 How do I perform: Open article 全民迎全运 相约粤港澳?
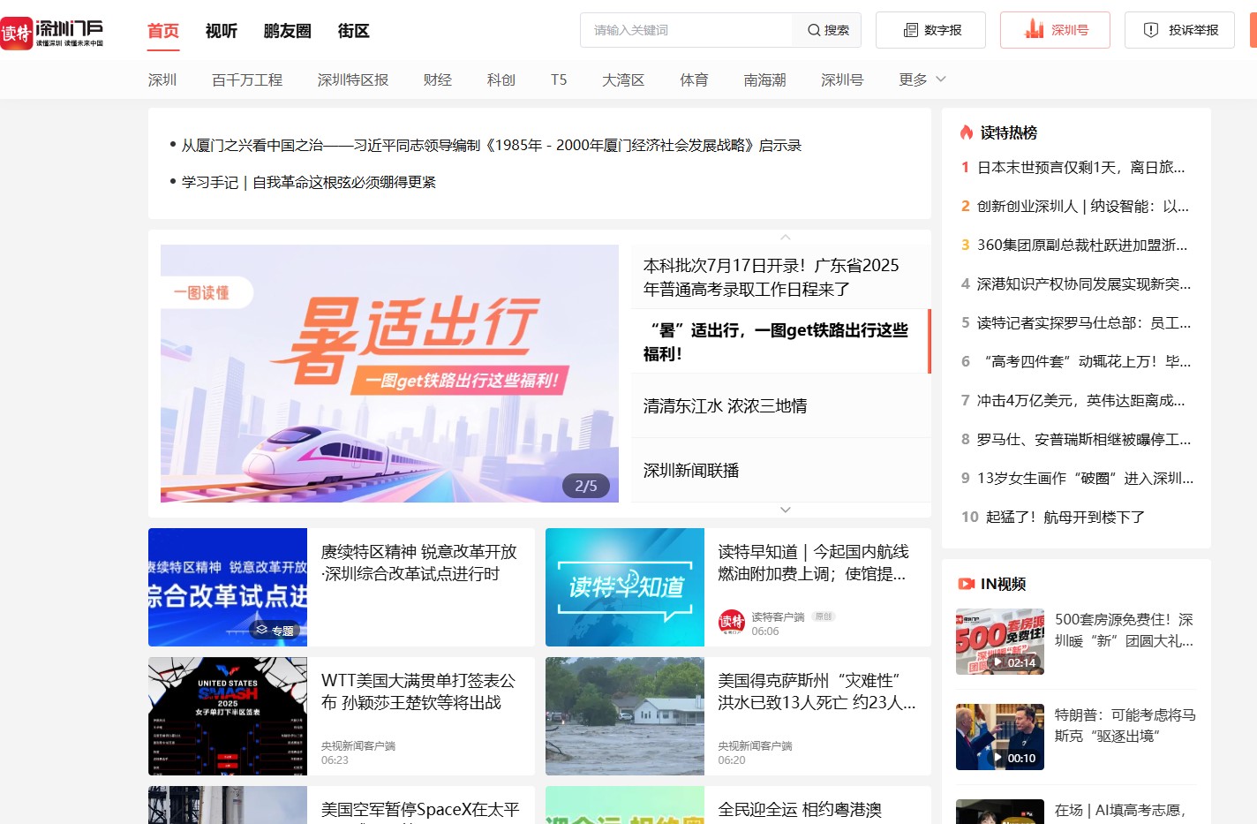[x=800, y=810]
